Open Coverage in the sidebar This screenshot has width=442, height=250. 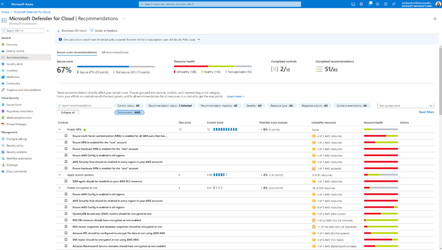12,165
